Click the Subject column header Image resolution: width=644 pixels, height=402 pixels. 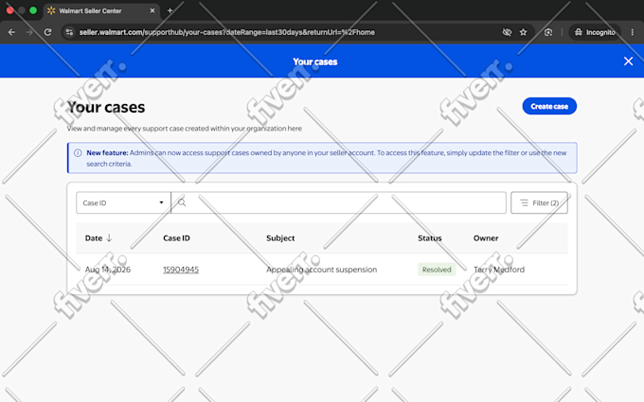280,238
